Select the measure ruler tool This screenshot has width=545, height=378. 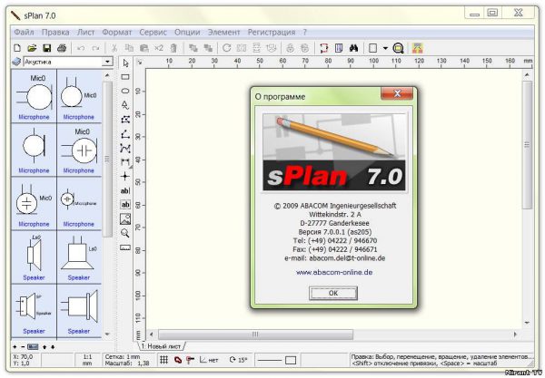pos(125,247)
